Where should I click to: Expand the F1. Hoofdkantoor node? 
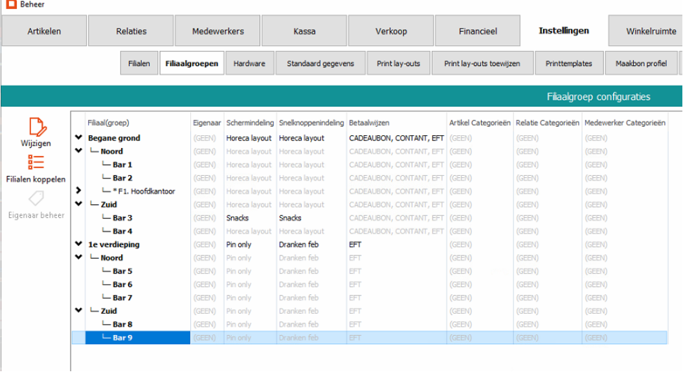(x=78, y=191)
